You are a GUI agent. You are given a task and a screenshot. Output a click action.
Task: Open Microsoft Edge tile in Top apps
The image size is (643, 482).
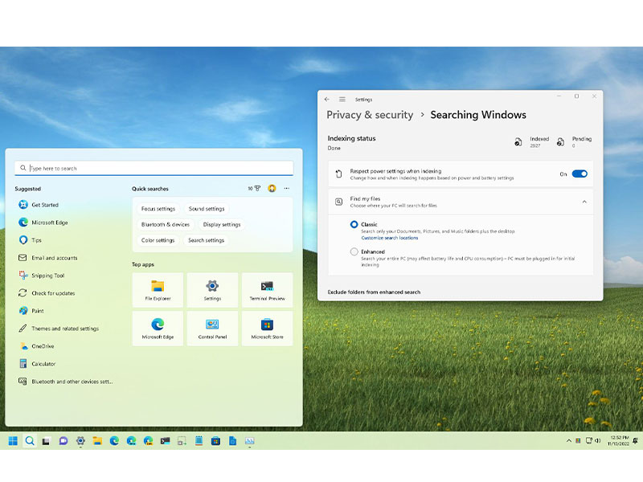[158, 328]
